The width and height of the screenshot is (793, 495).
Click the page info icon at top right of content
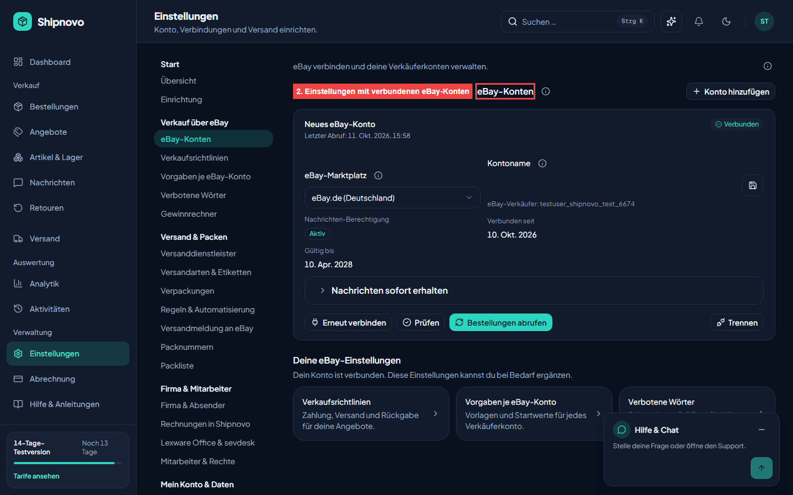point(768,66)
